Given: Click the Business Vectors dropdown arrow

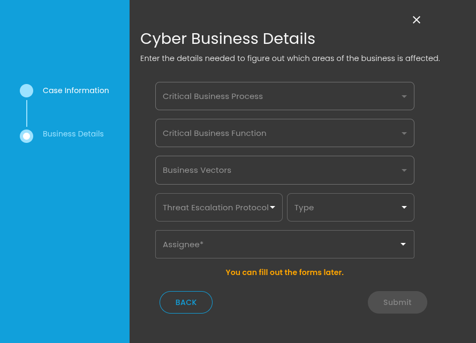Looking at the screenshot, I should (404, 170).
